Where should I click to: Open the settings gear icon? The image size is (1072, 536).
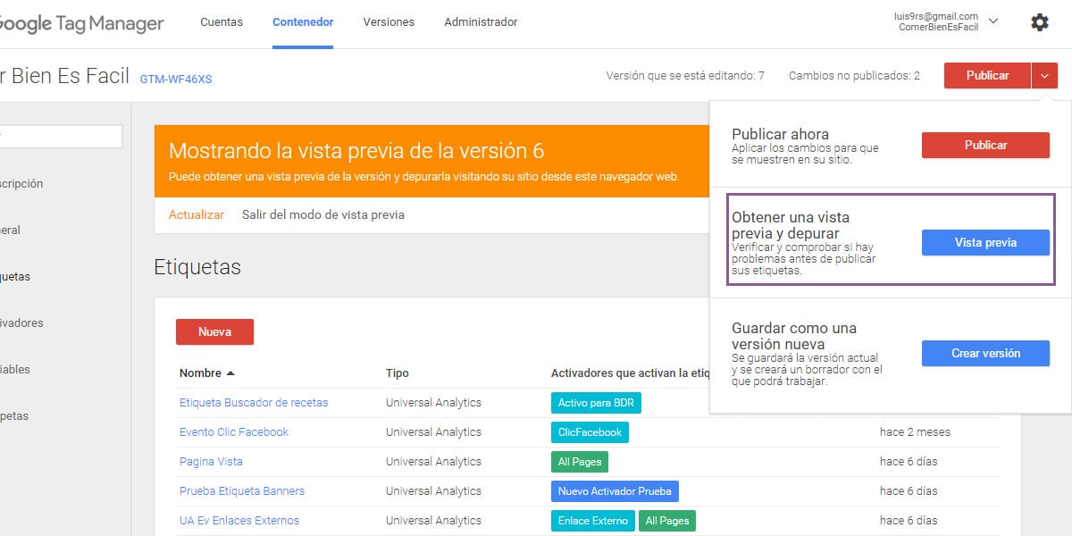1040,22
